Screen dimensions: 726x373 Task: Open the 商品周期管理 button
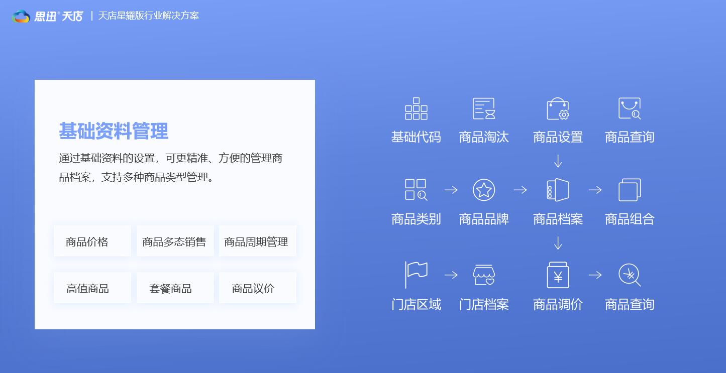coord(257,241)
